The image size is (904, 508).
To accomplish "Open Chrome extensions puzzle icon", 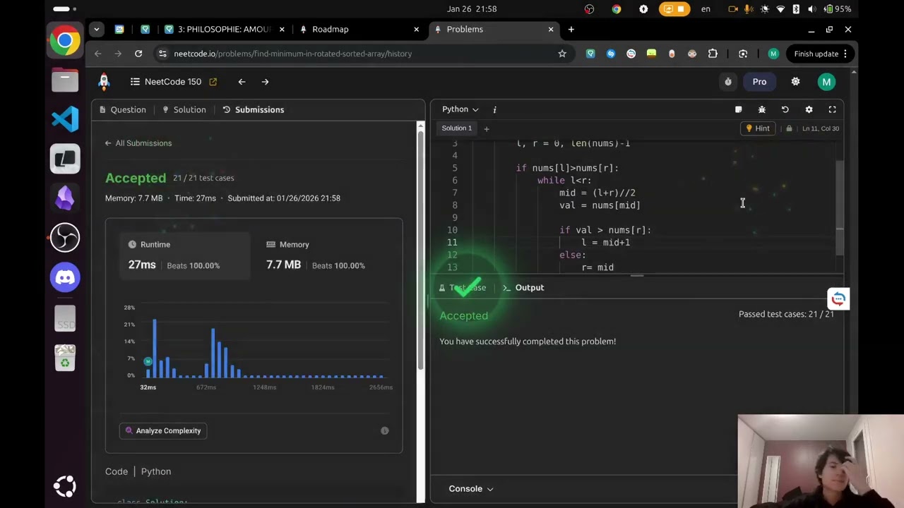I will pos(713,54).
